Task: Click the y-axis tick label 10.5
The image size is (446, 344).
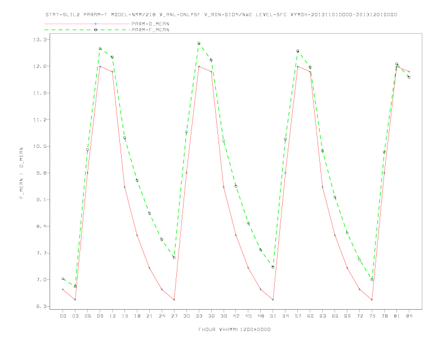Action: [x=39, y=147]
